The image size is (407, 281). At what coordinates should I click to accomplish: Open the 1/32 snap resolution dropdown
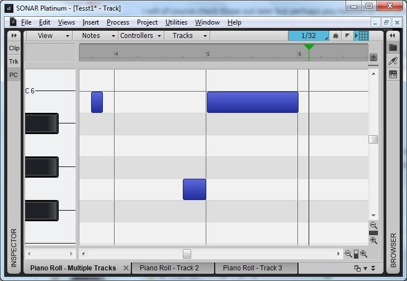309,36
